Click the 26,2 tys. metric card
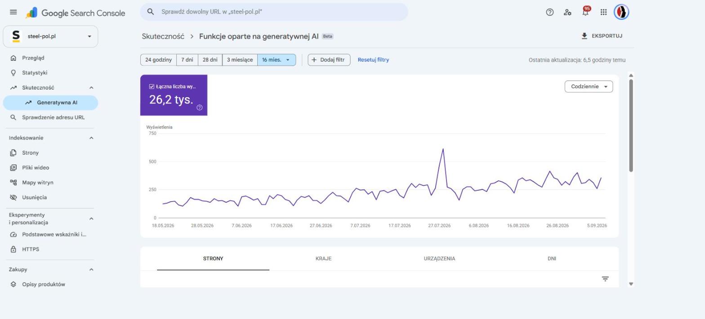 [174, 95]
